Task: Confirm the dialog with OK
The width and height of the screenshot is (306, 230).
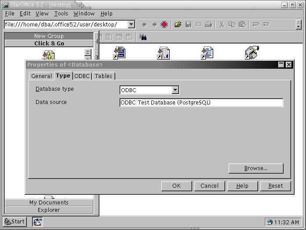Action: 177,186
